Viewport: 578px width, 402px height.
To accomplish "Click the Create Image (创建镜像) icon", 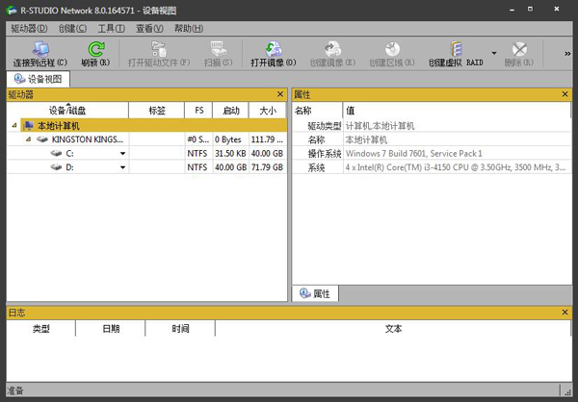I will point(332,49).
